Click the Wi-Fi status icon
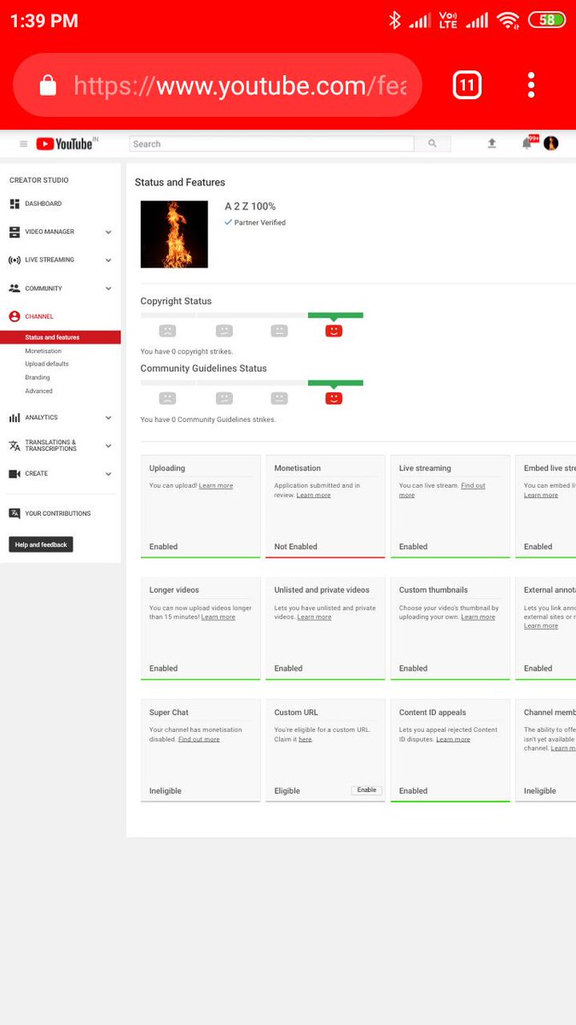 (509, 20)
